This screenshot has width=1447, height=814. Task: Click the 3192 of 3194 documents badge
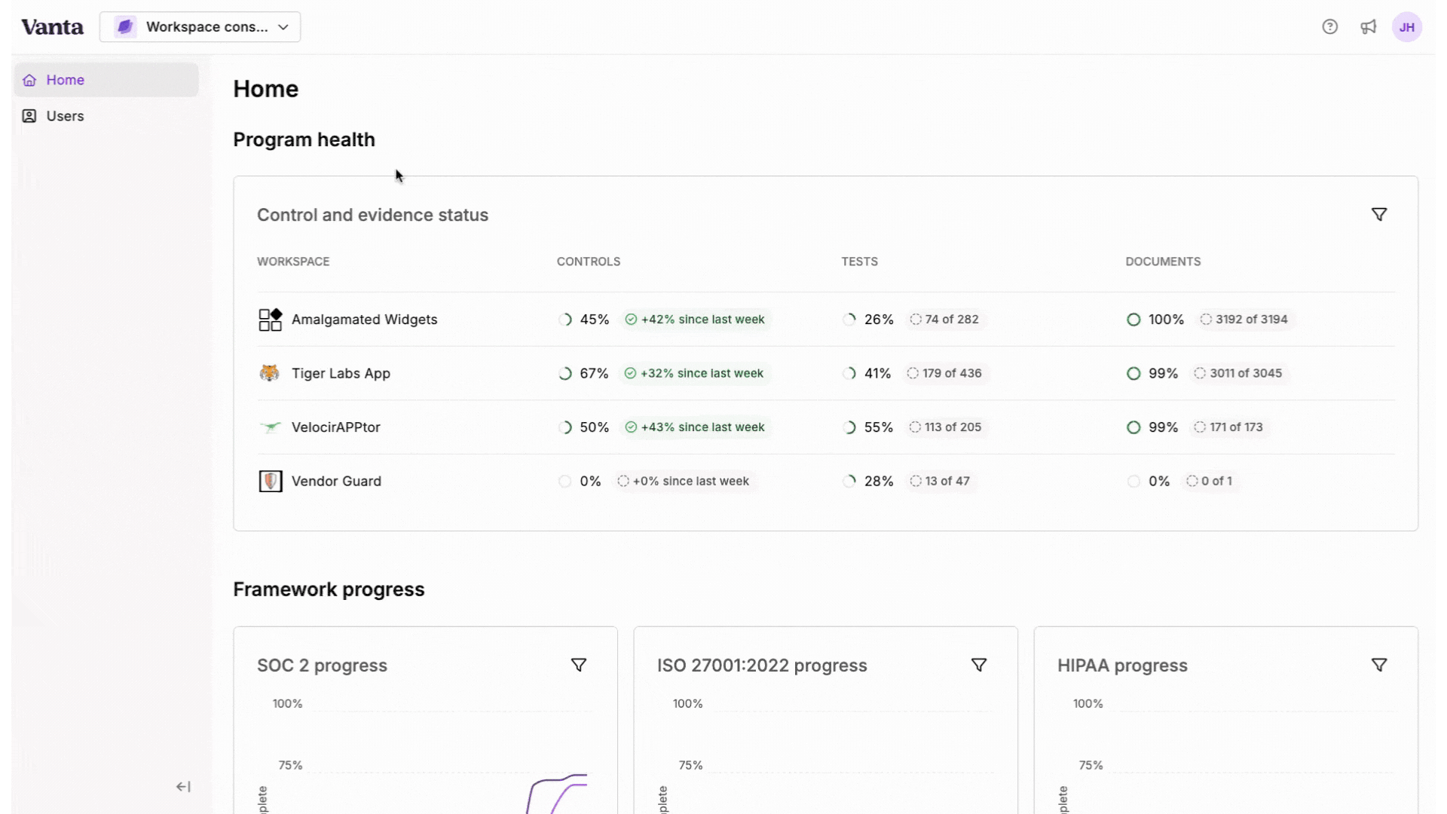pos(1244,320)
